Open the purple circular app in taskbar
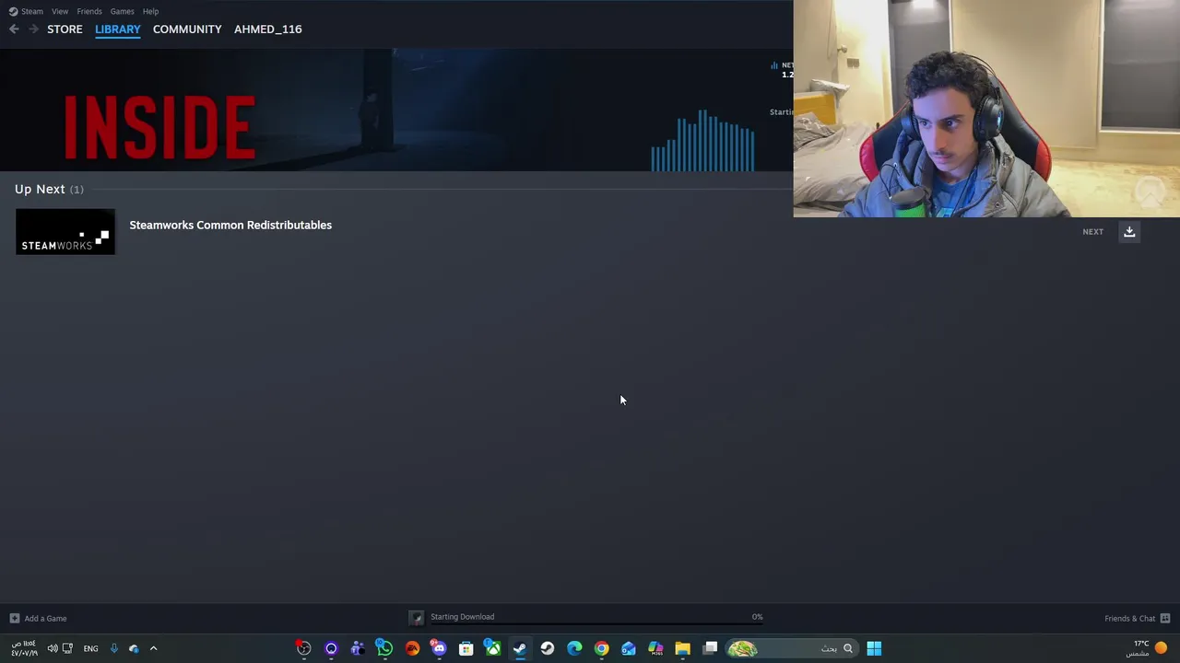The height and width of the screenshot is (663, 1180). click(x=331, y=648)
